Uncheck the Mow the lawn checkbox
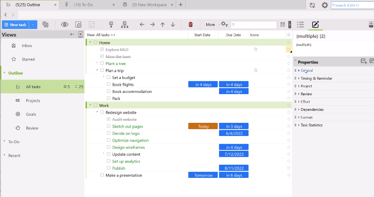Viewport: 374px width, 197px height. [x=102, y=56]
